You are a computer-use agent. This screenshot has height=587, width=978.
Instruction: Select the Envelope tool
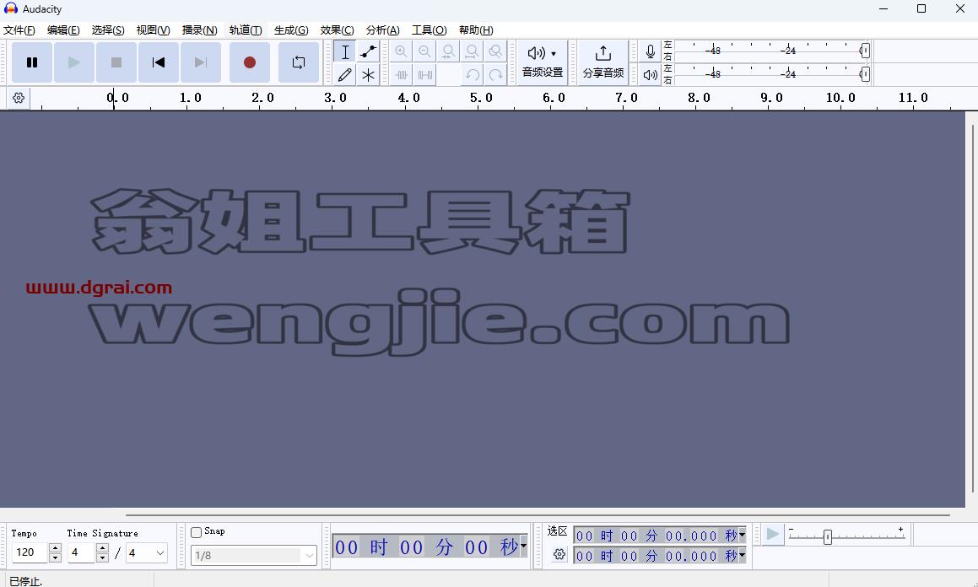(x=368, y=51)
